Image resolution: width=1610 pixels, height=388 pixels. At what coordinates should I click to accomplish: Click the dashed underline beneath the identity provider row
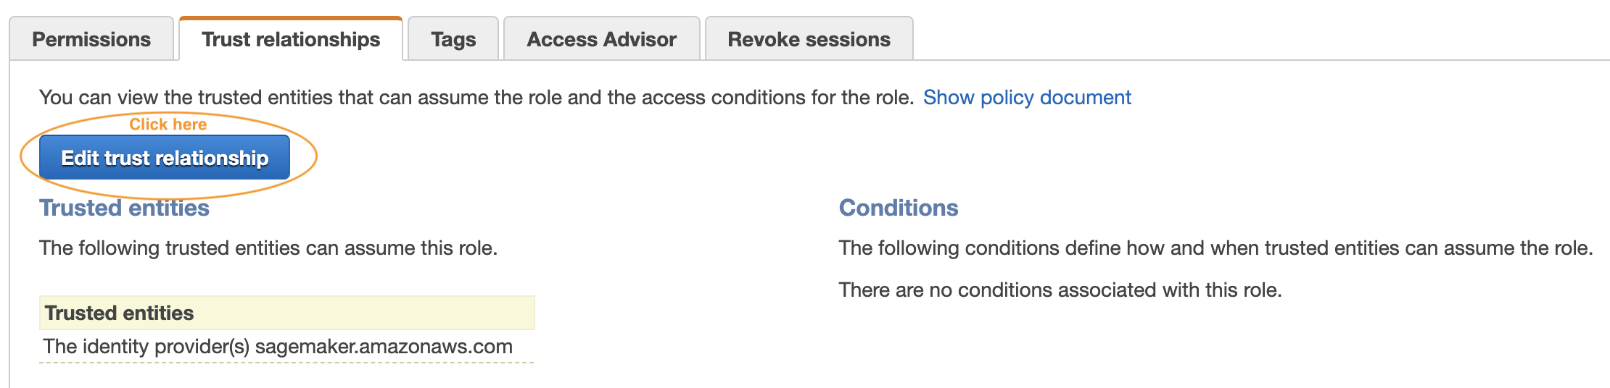(287, 362)
